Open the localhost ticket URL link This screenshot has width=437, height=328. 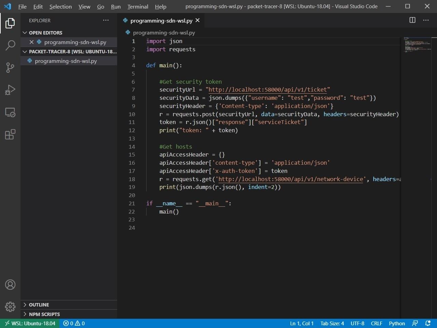(268, 90)
